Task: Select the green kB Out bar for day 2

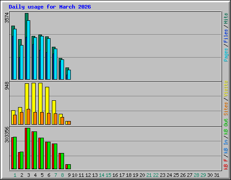Action: pyautogui.click(x=22, y=161)
